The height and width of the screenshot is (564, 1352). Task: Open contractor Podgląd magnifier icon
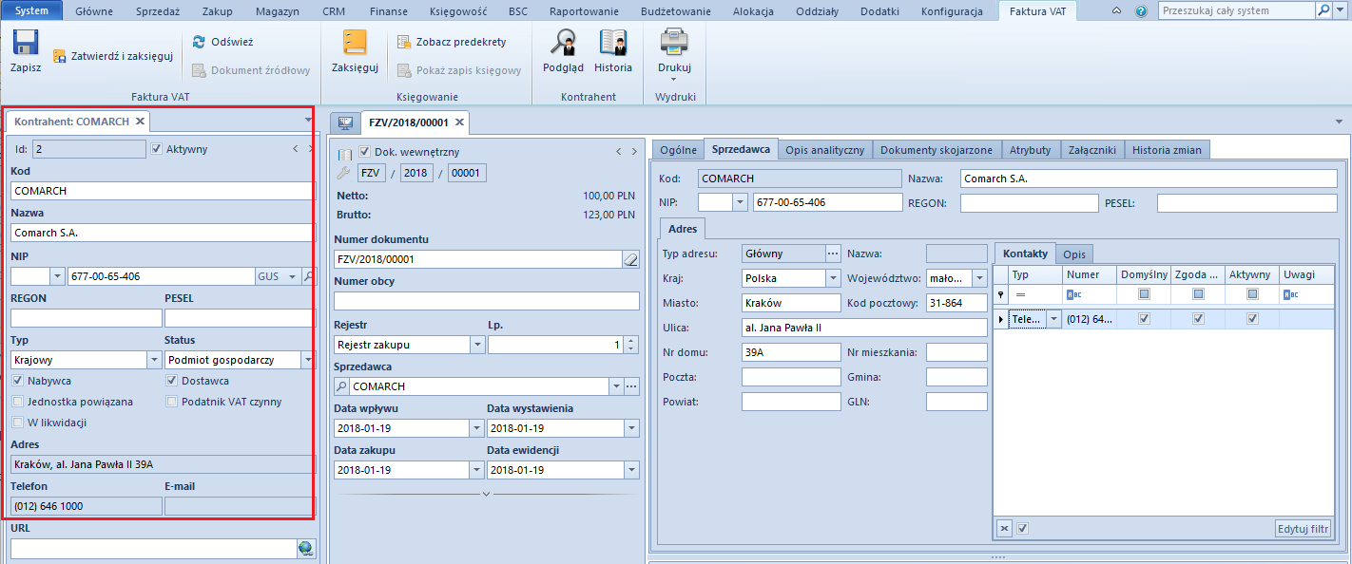tap(563, 44)
